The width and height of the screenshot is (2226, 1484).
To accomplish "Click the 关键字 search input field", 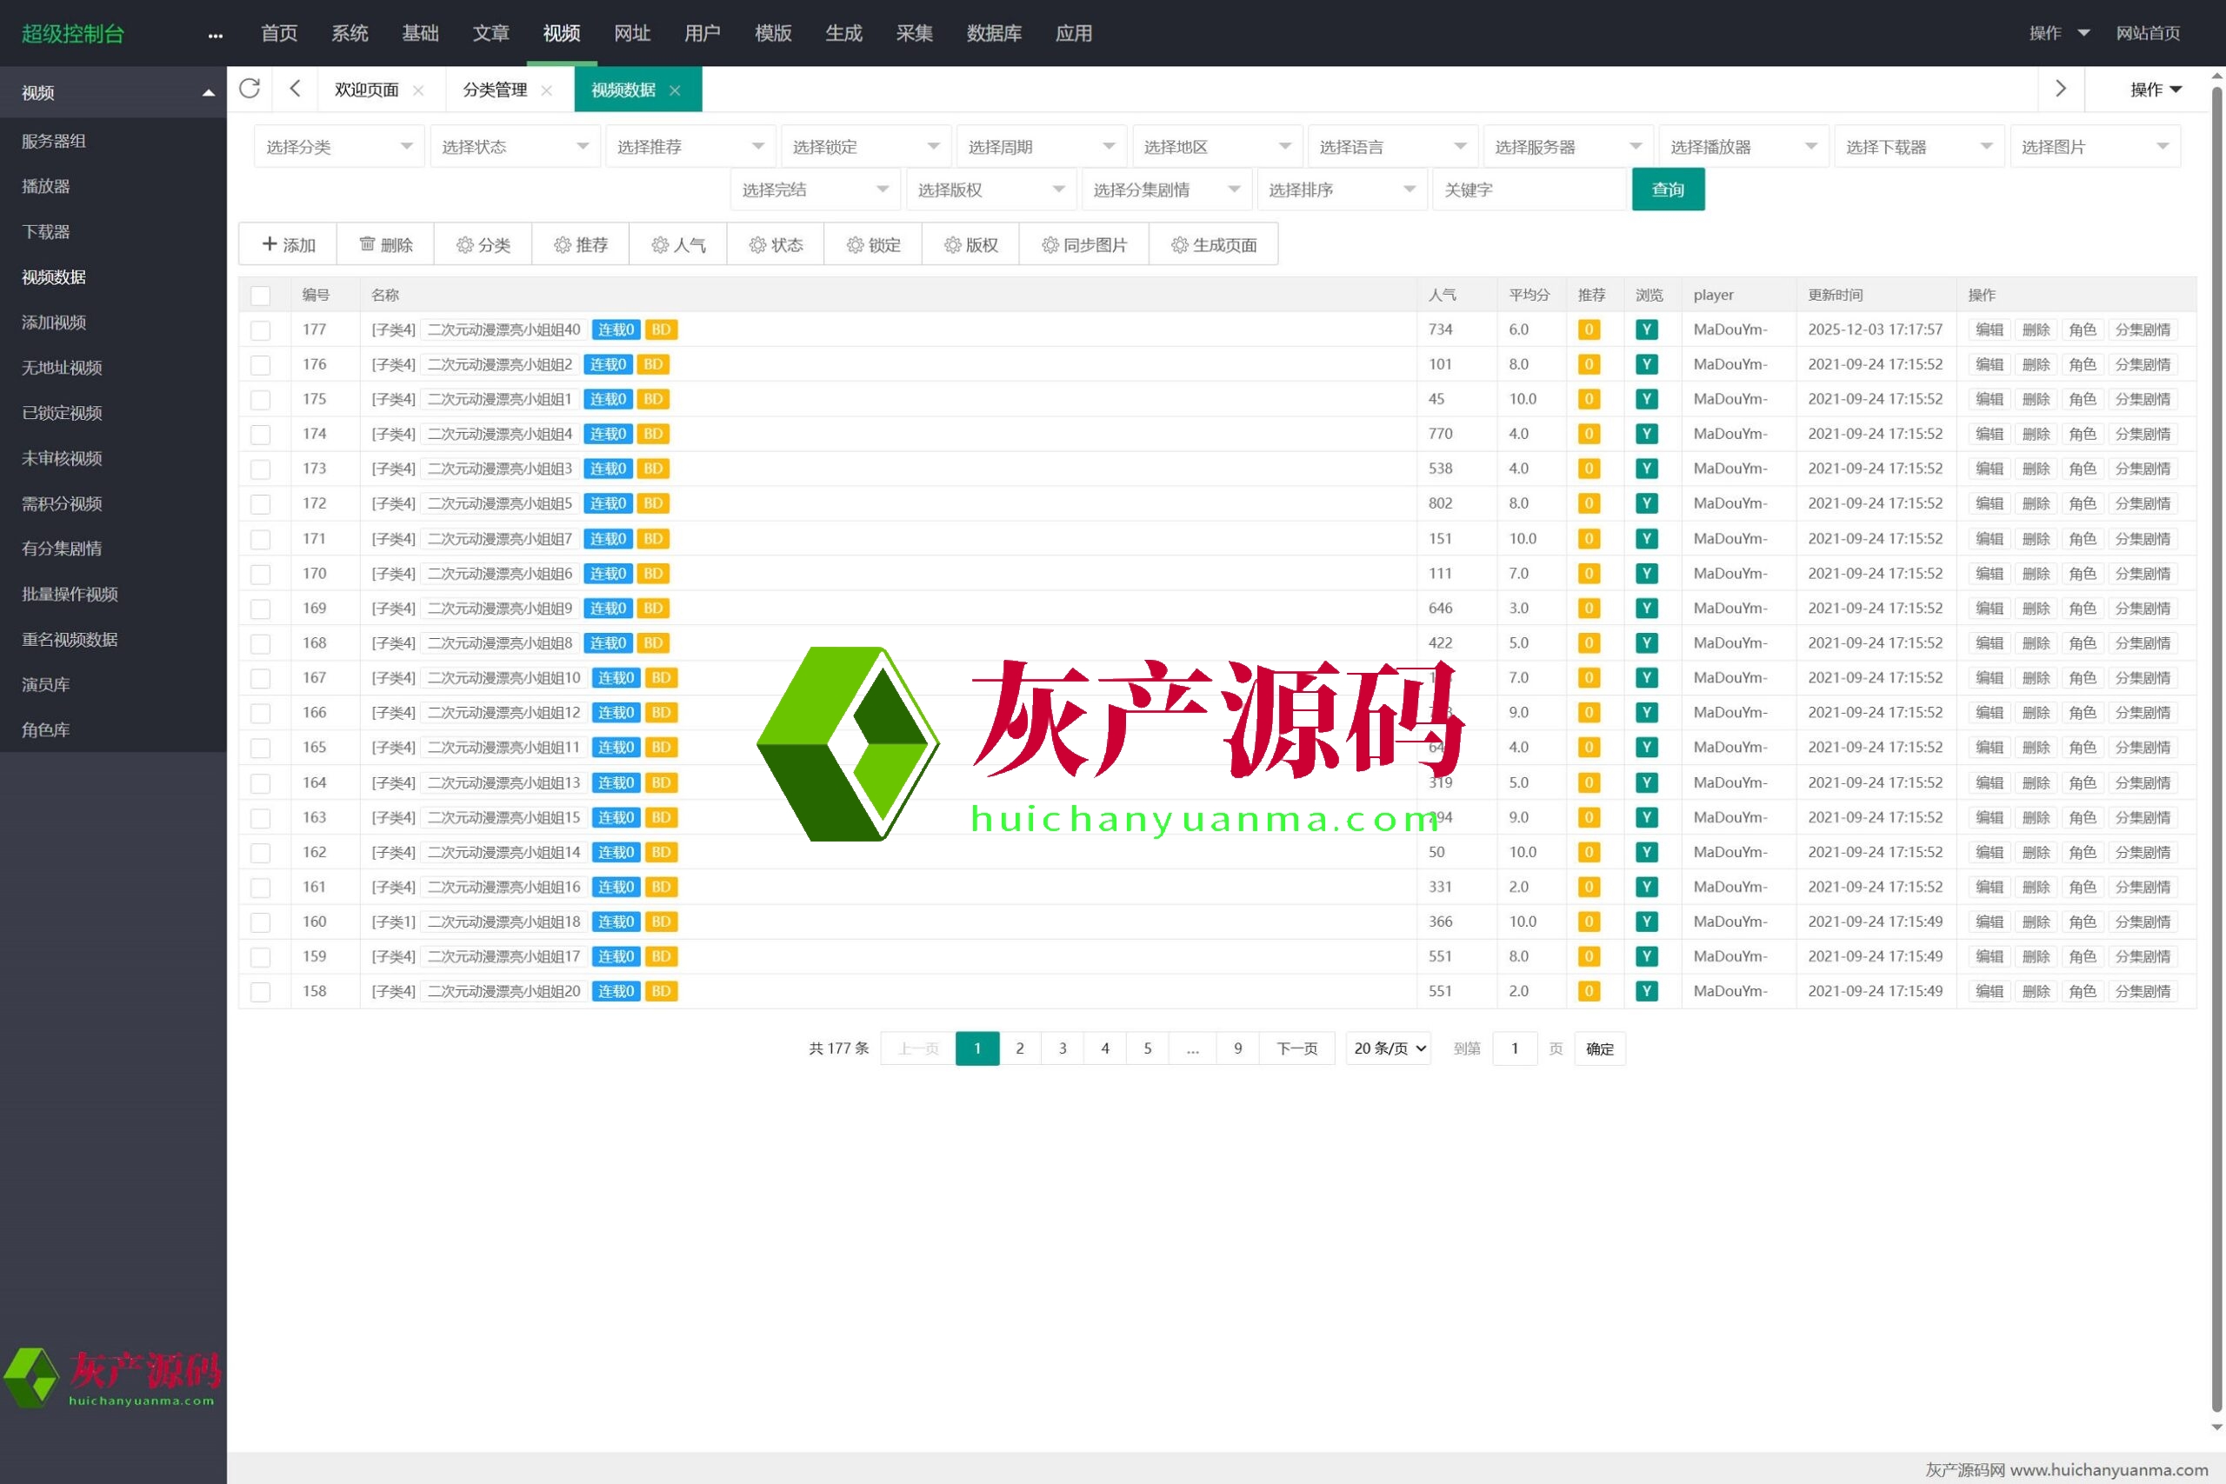I will [x=1528, y=190].
